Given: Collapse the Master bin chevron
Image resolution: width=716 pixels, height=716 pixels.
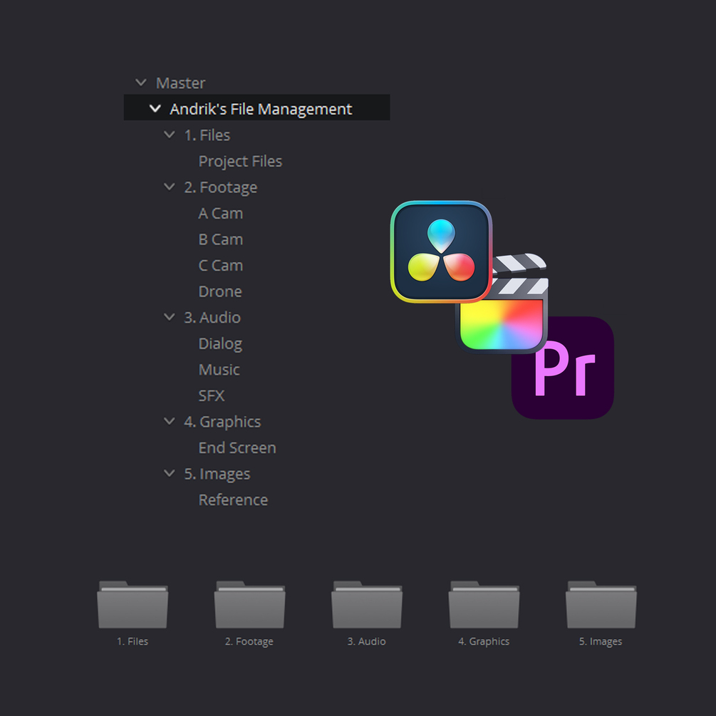Looking at the screenshot, I should tap(141, 83).
